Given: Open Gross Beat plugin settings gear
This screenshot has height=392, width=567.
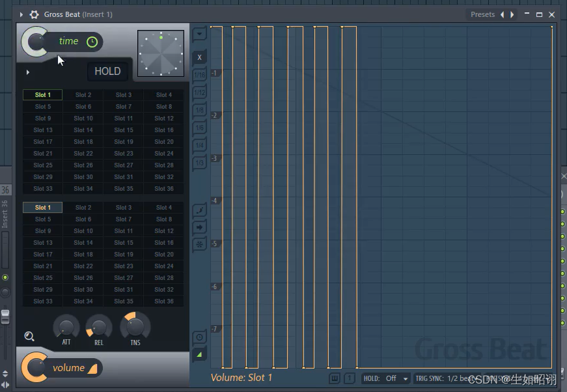Looking at the screenshot, I should point(34,14).
